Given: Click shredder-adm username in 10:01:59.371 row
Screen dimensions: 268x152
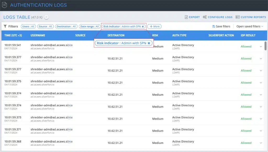Looking at the screenshot, I should point(52,129).
